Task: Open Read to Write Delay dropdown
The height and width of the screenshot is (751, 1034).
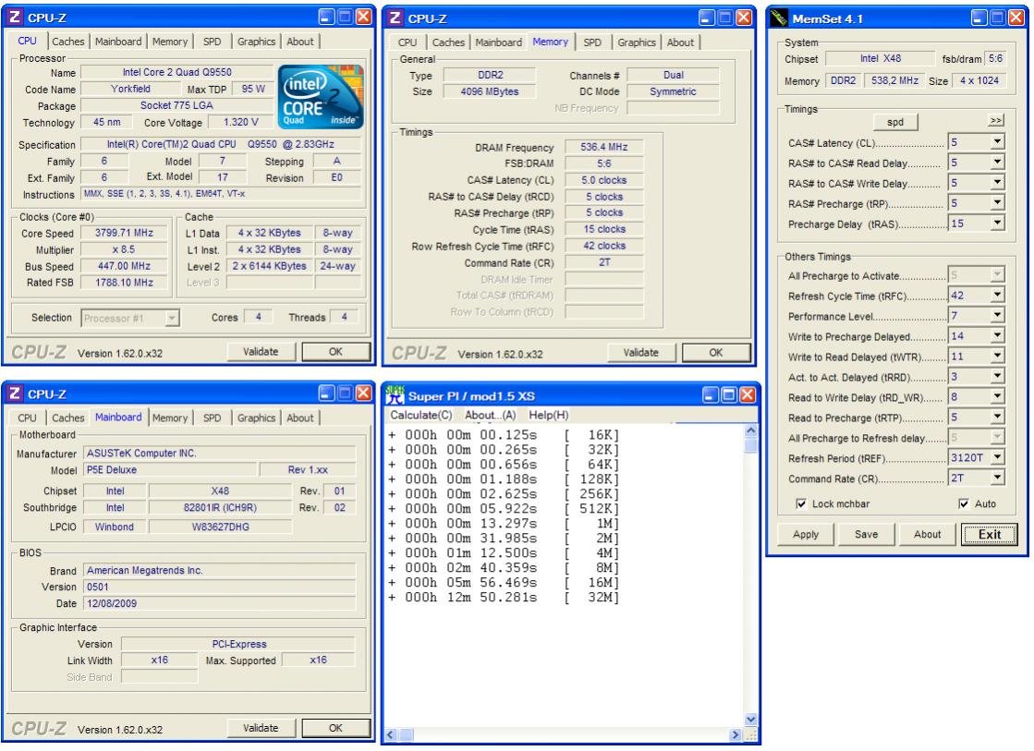Action: (997, 397)
